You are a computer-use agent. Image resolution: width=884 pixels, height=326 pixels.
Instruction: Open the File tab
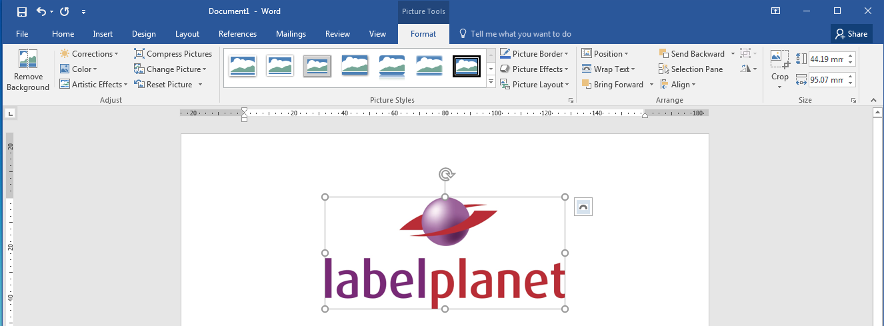pos(22,34)
